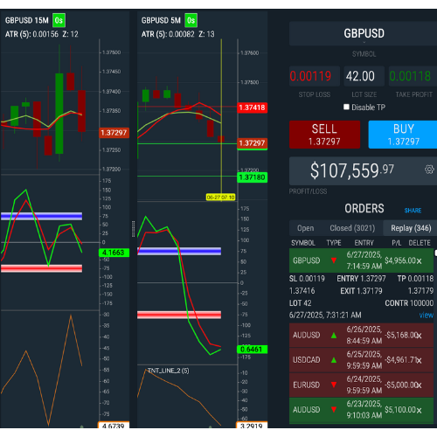Select the AUDUSD order row at 9:10:03 AM

pos(361,410)
